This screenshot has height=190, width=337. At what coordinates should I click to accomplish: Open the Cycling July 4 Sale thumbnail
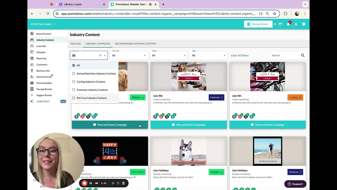pyautogui.click(x=267, y=77)
